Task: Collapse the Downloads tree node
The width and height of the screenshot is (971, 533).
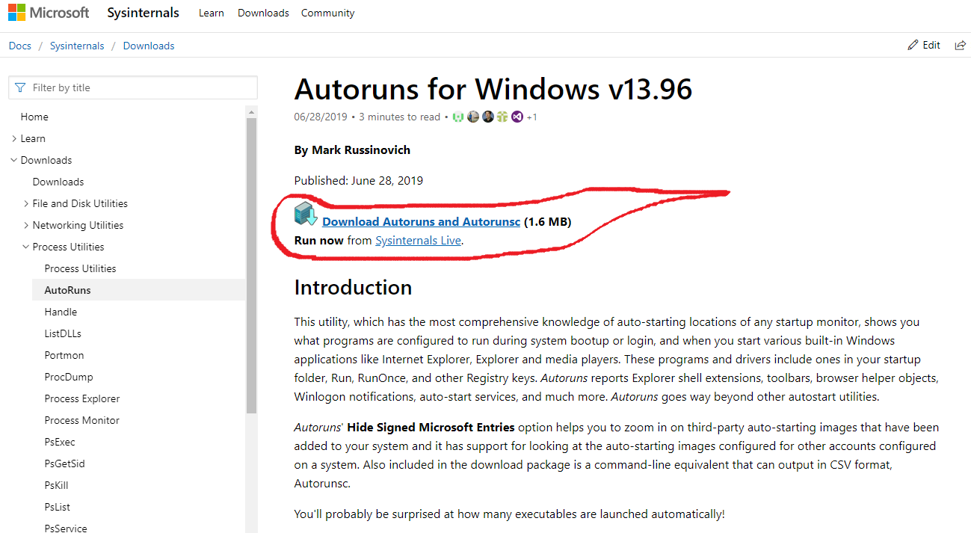Action: (x=14, y=160)
